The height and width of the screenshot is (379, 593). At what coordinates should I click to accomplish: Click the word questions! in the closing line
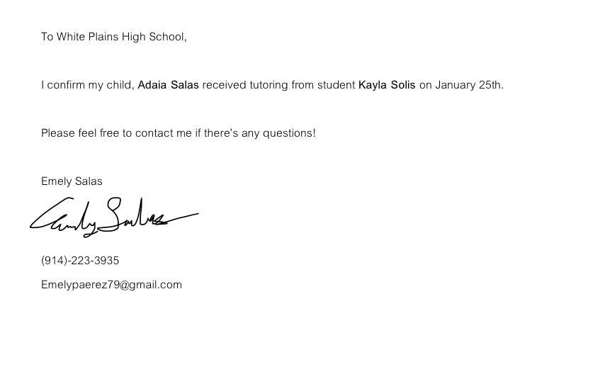[289, 133]
